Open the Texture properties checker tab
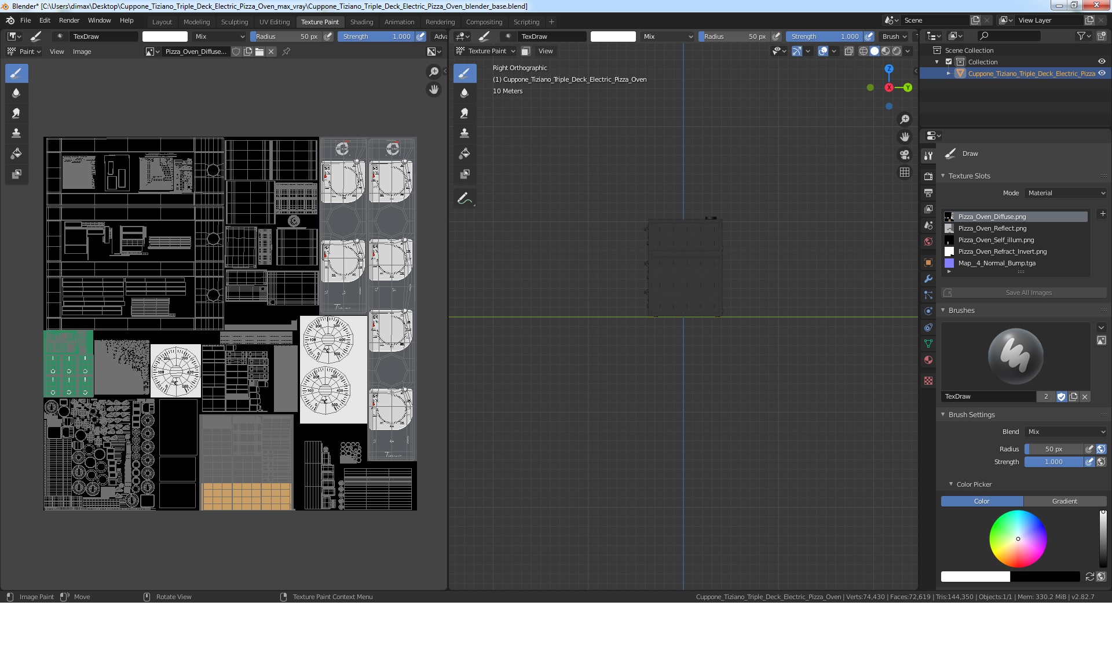The image size is (1112, 671). click(x=928, y=381)
